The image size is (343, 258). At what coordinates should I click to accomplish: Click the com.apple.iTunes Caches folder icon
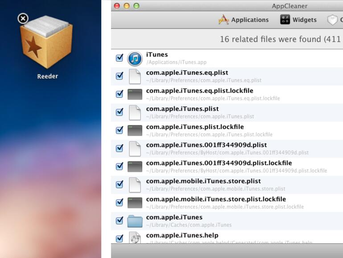[135, 221]
